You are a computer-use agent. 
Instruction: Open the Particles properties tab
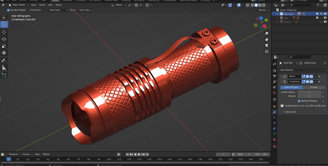click(x=274, y=118)
